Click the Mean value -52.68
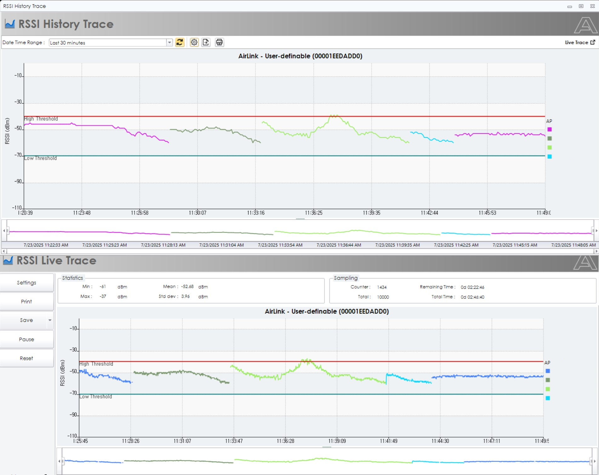Screen dimensions: 599x475 [x=187, y=287]
